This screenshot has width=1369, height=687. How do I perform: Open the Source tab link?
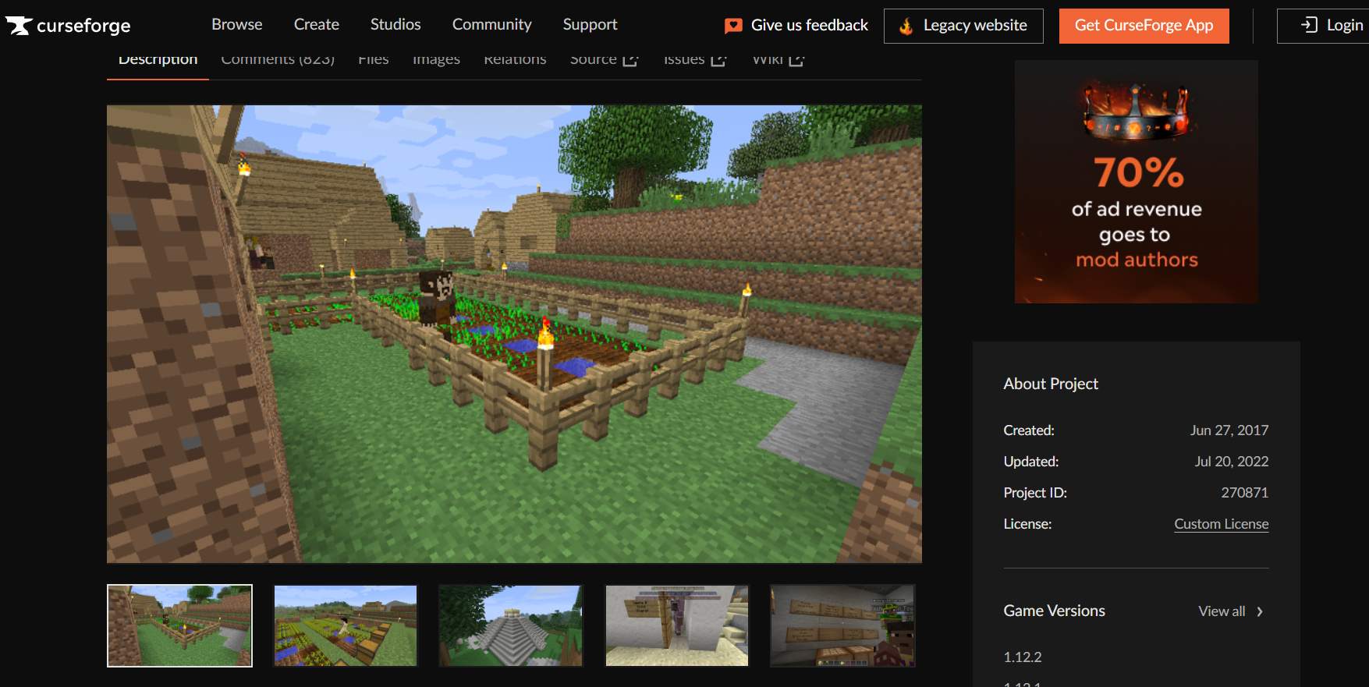[x=604, y=60]
